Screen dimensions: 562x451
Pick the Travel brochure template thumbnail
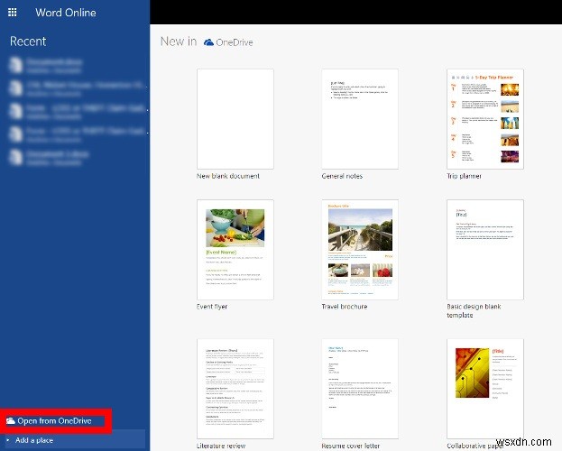[x=360, y=250]
